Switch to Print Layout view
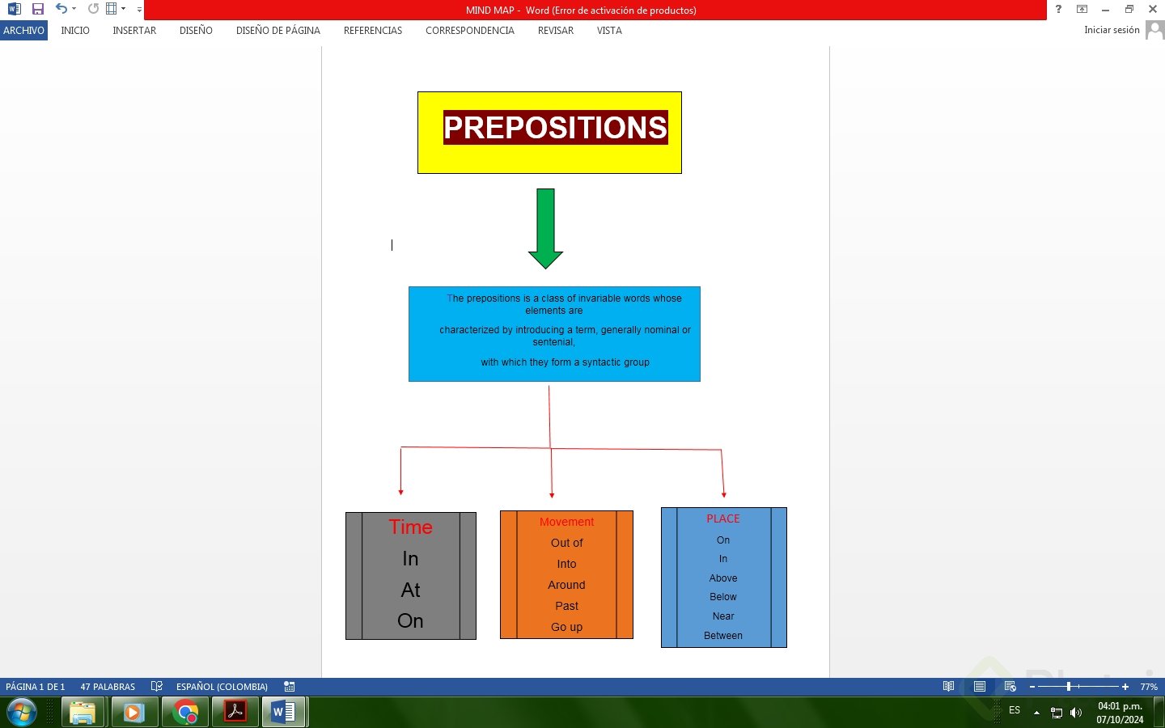Screen dimensions: 1165x728 click(x=979, y=687)
